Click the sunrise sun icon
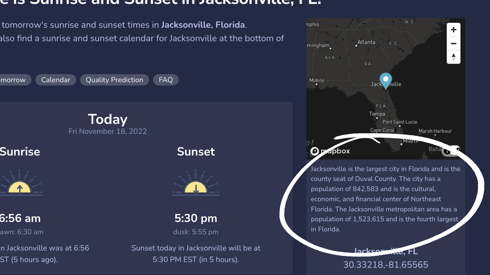 click(20, 182)
